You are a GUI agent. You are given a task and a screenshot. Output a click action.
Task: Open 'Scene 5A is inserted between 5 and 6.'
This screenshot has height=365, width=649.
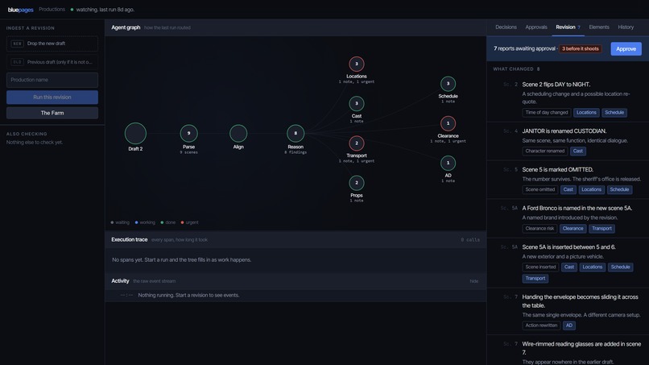tap(568, 247)
